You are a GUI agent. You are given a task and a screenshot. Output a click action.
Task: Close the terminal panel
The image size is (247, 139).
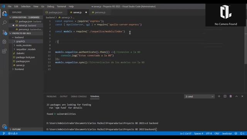(242, 96)
